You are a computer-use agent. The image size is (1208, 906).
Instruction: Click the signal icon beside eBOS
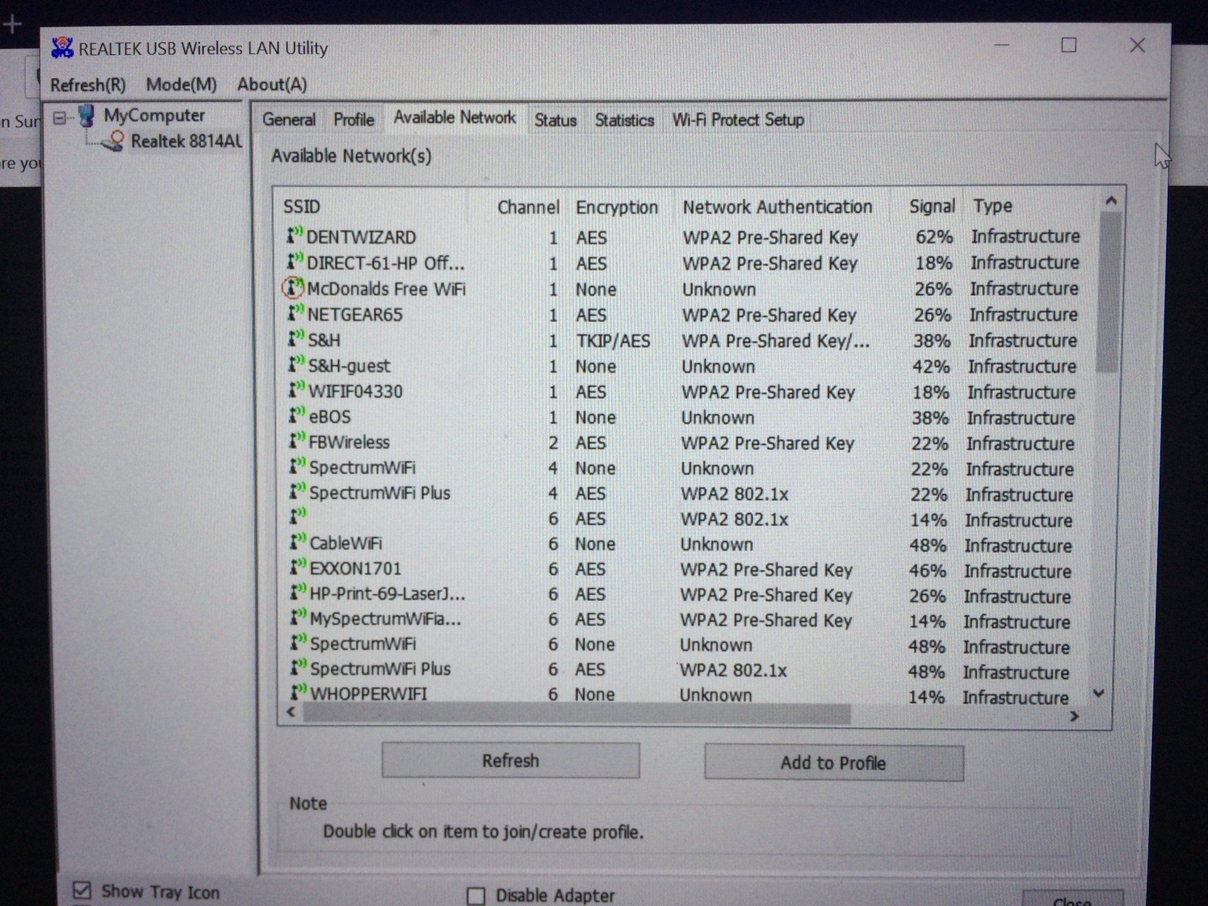297,415
